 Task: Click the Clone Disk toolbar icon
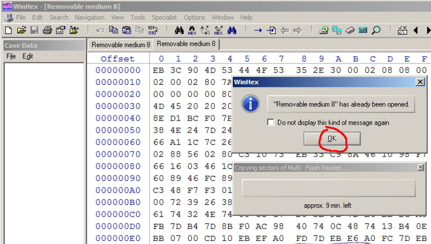coord(336,30)
